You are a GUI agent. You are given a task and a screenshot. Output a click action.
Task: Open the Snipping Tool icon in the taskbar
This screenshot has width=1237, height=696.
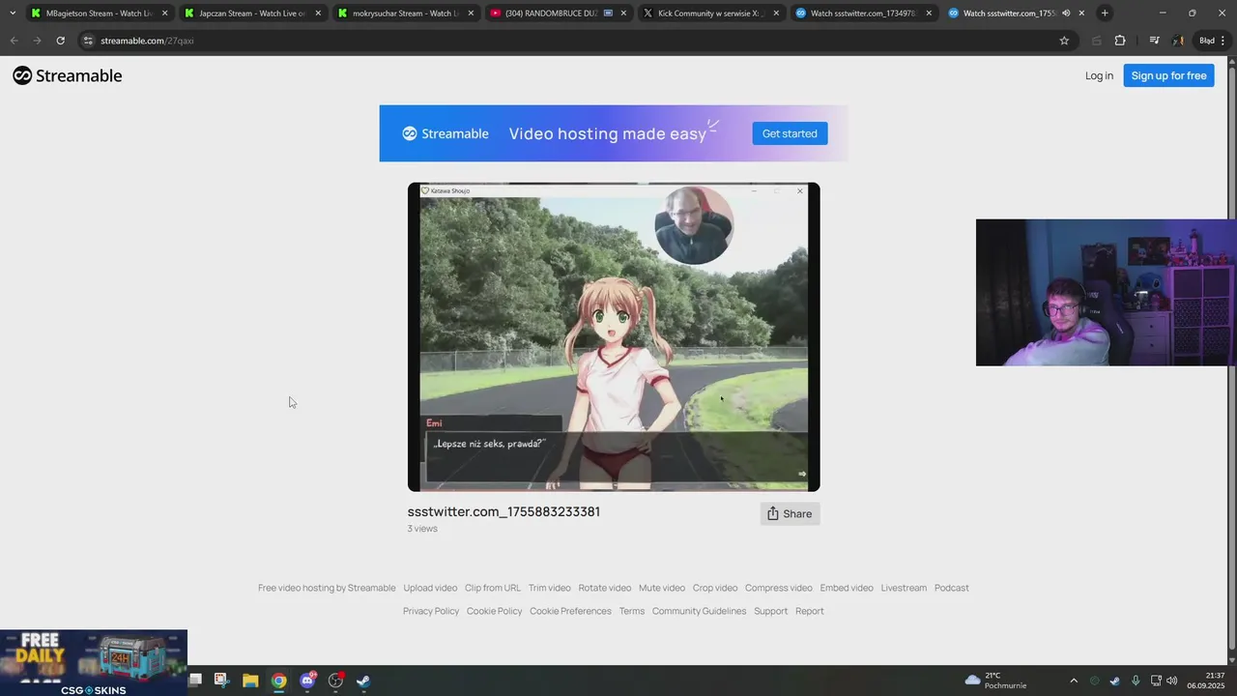220,681
